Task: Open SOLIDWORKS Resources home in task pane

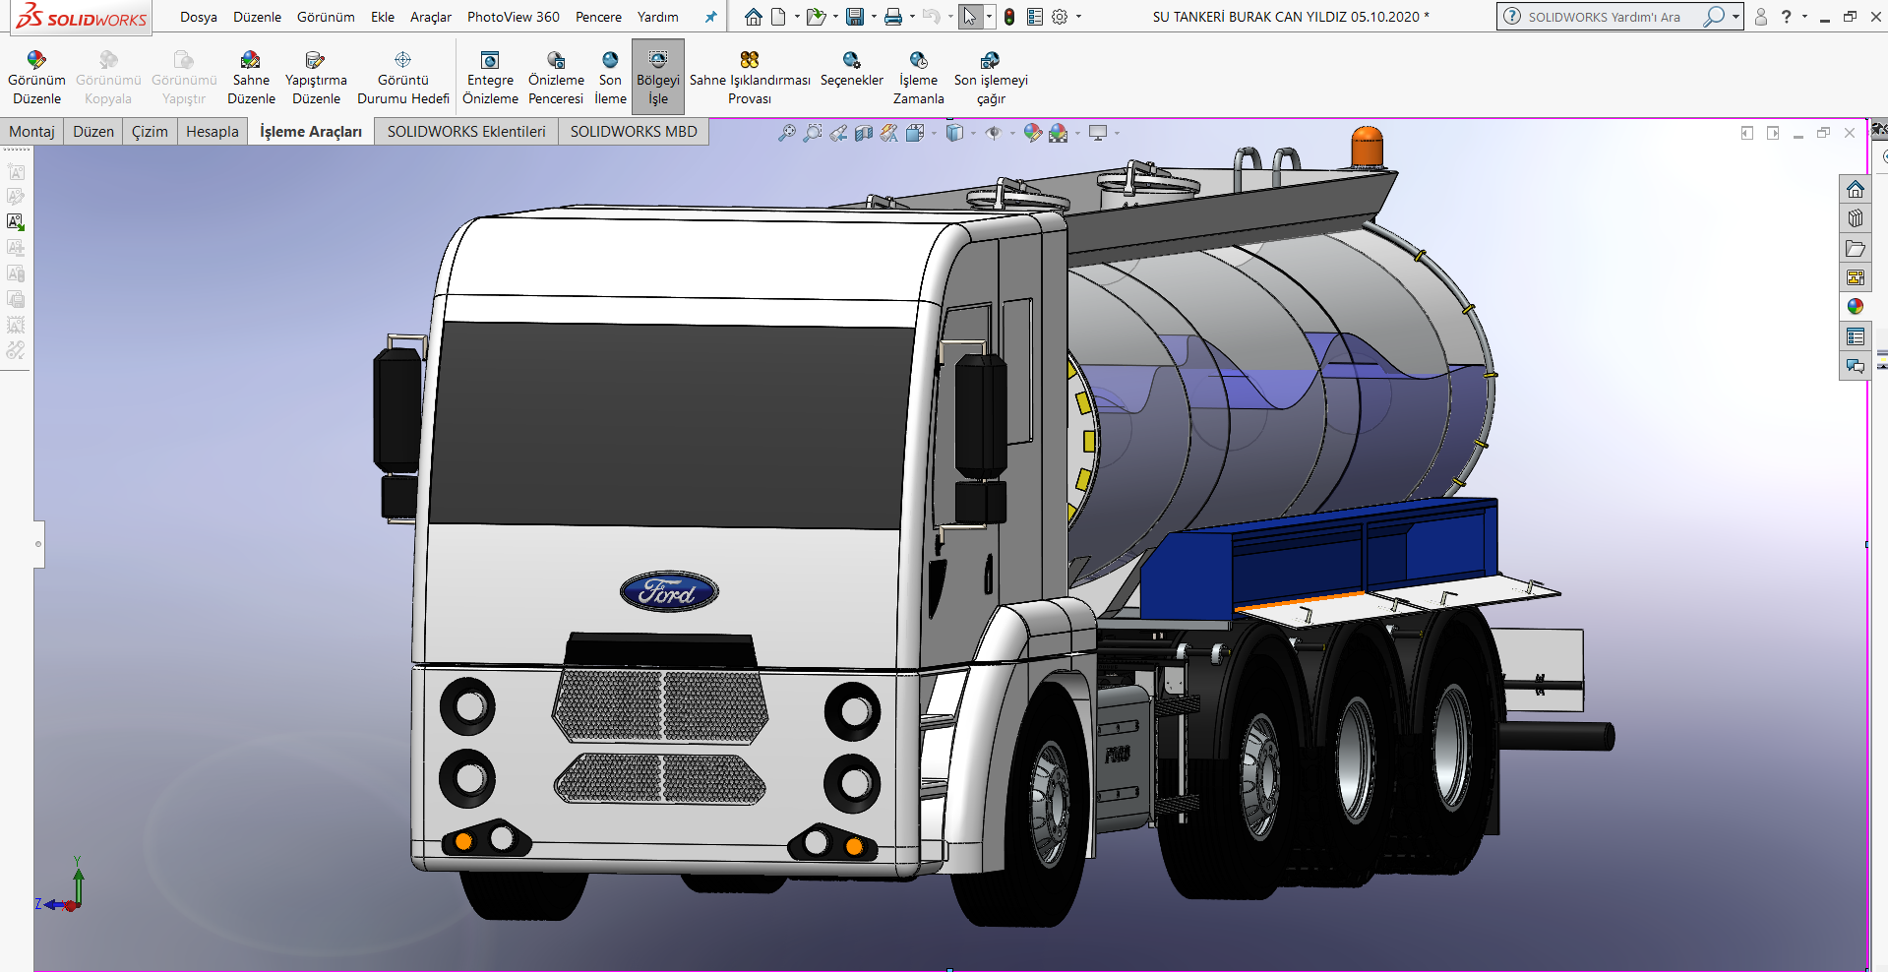Action: click(x=1856, y=189)
